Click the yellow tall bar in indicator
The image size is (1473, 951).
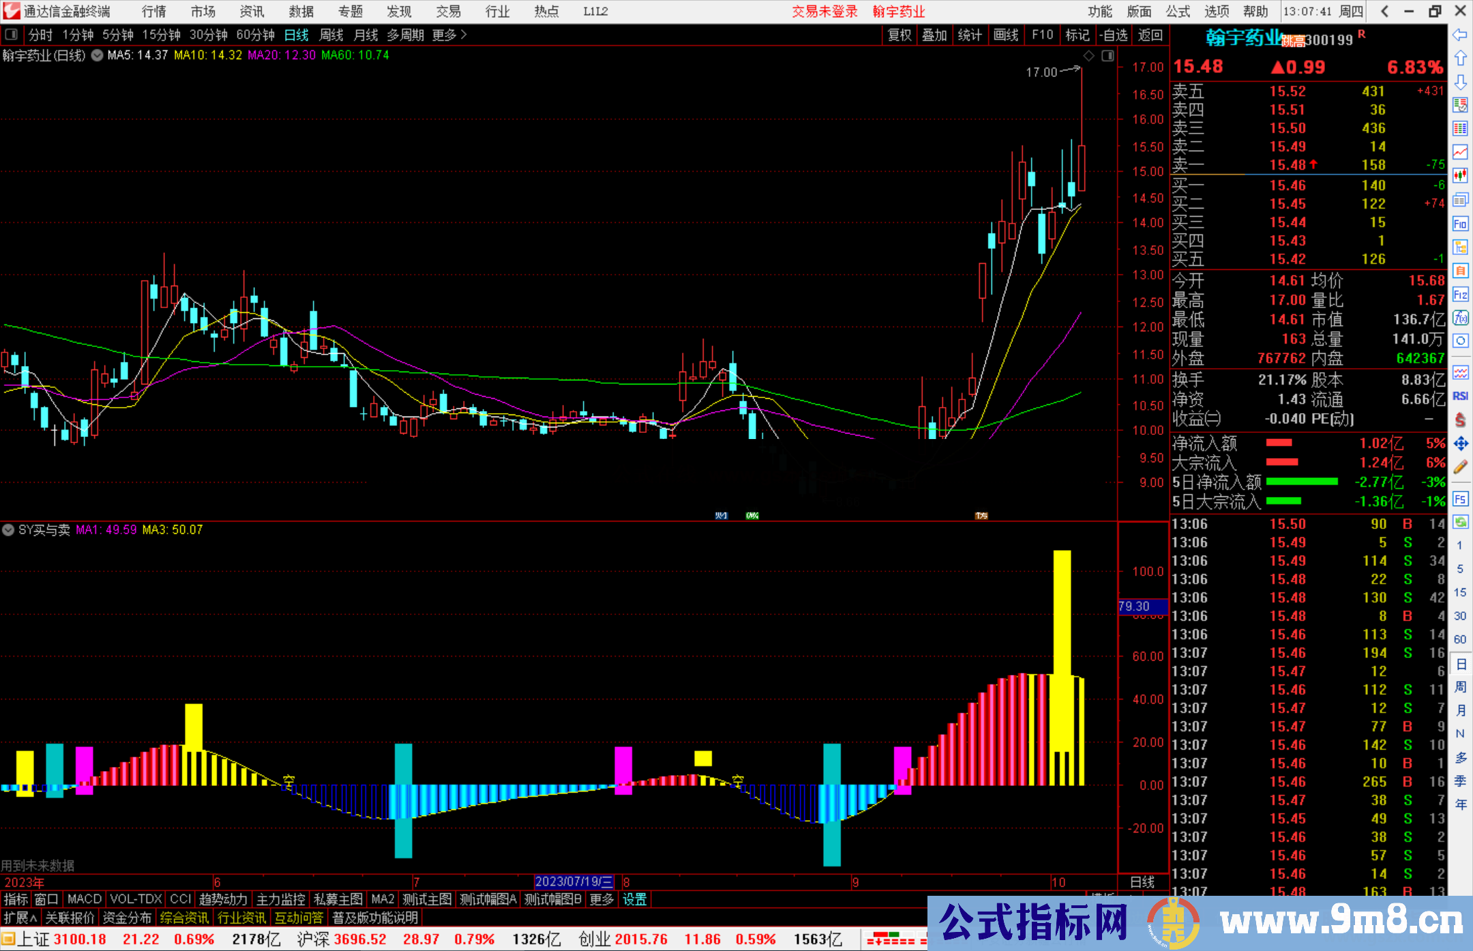tap(1062, 614)
